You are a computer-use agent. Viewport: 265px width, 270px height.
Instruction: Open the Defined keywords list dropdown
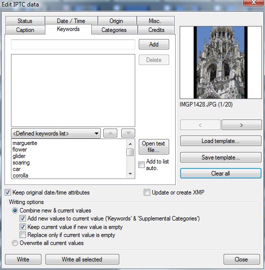[56, 133]
